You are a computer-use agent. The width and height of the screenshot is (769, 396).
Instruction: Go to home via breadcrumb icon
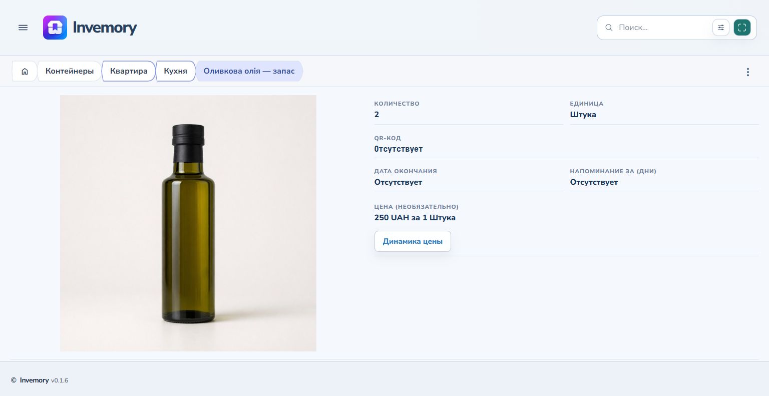pos(25,71)
